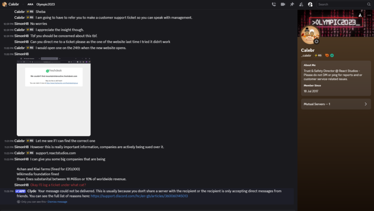The image size is (374, 211).
Task: Click the Clyde username in the chat
Action: point(32,191)
